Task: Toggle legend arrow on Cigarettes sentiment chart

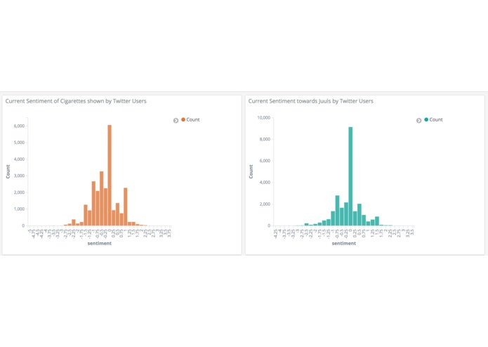Action: click(176, 120)
